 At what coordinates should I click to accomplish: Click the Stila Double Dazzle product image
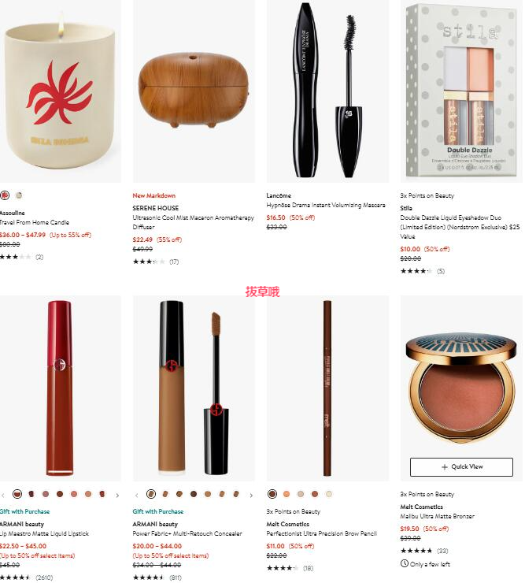[x=461, y=91]
